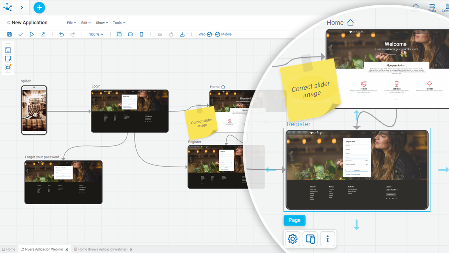The height and width of the screenshot is (253, 449).
Task: Select the Forgot your password page thumbnail
Action: click(x=63, y=182)
